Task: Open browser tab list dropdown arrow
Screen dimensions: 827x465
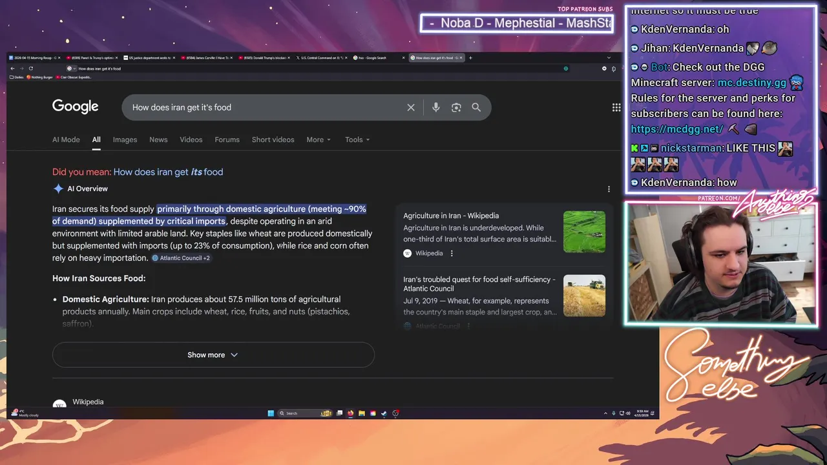Action: 609,57
